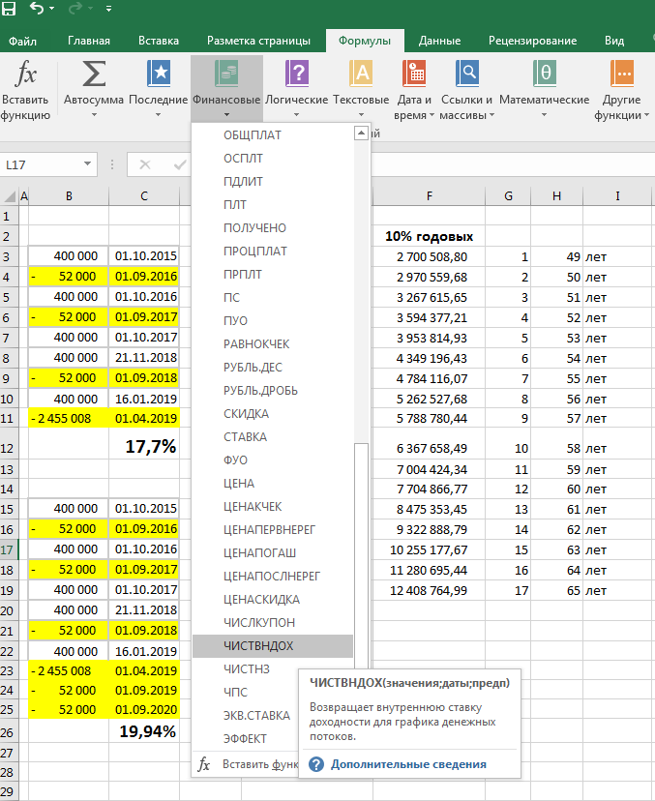Open the Дополнительные сведения help link
Viewport: 655px width, 801px height.
coord(408,765)
